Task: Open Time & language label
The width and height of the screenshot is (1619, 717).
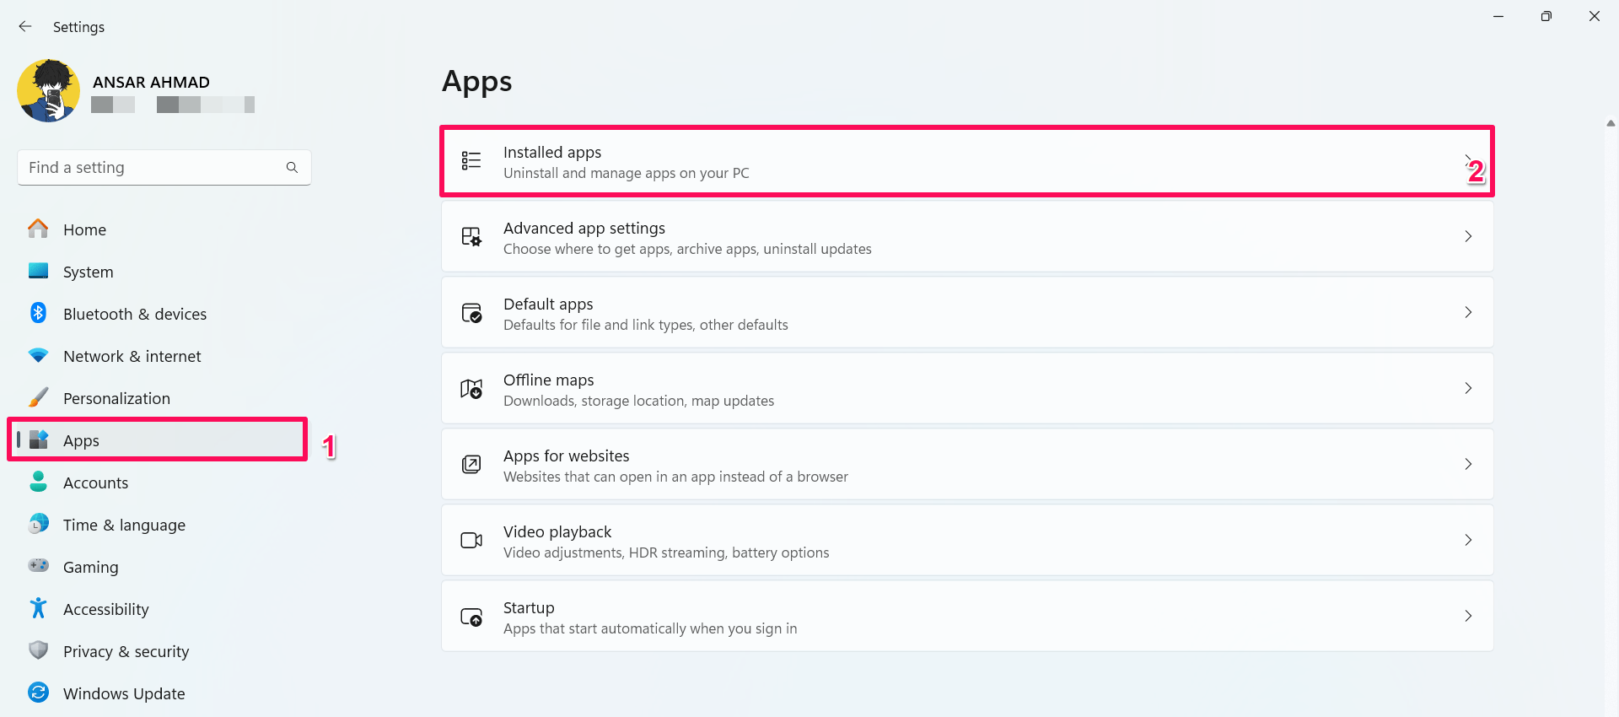Action: (124, 525)
